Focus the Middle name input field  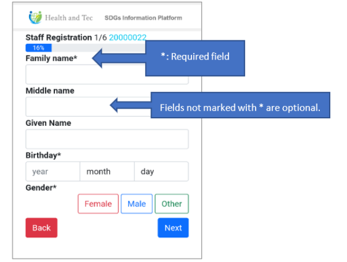(x=67, y=107)
